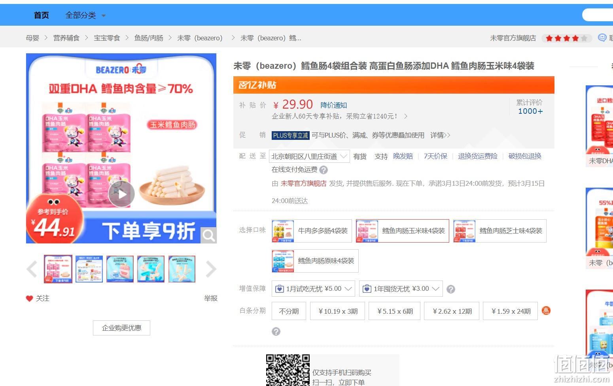Open promotion 详情>> link

click(440, 135)
